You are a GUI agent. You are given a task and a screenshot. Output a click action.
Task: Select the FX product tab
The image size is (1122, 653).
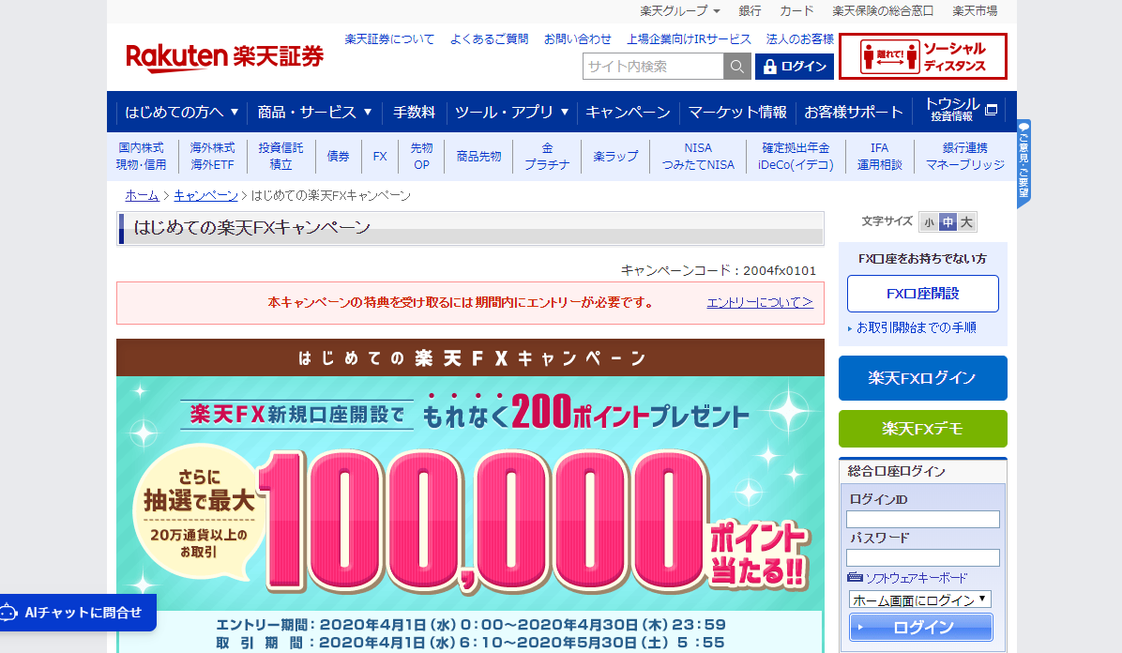(x=380, y=156)
